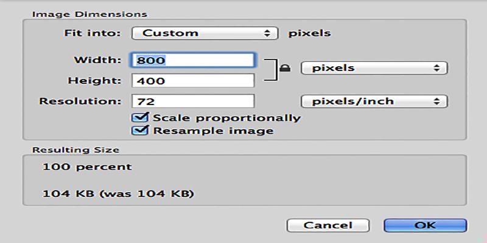Click the arrows on the Custom popup
Image resolution: width=487 pixels, height=243 pixels.
coord(267,33)
